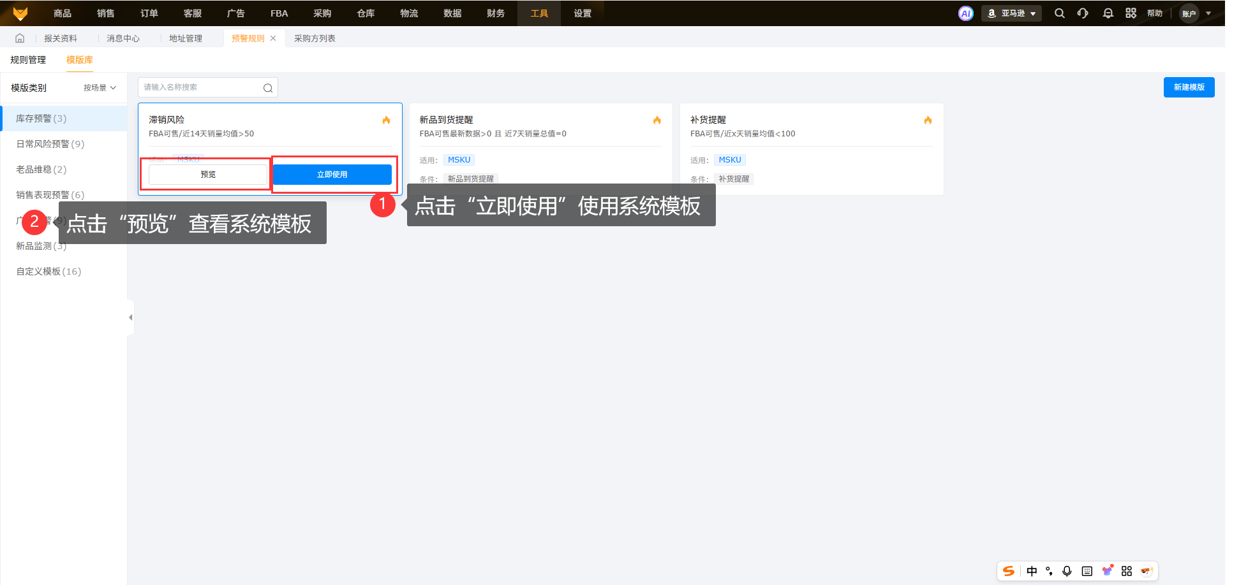The width and height of the screenshot is (1255, 585).
Task: Select 日常风险预警 (9) category
Action: (x=64, y=144)
